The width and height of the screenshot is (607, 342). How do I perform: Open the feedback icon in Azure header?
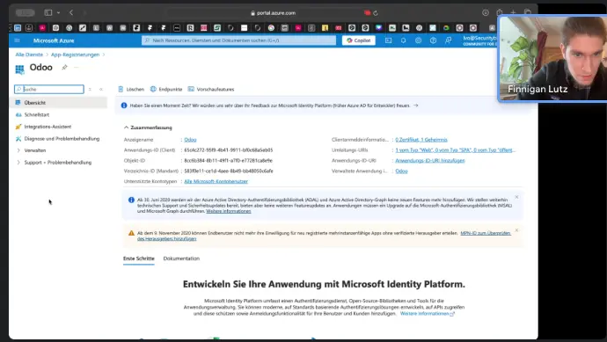(x=449, y=40)
